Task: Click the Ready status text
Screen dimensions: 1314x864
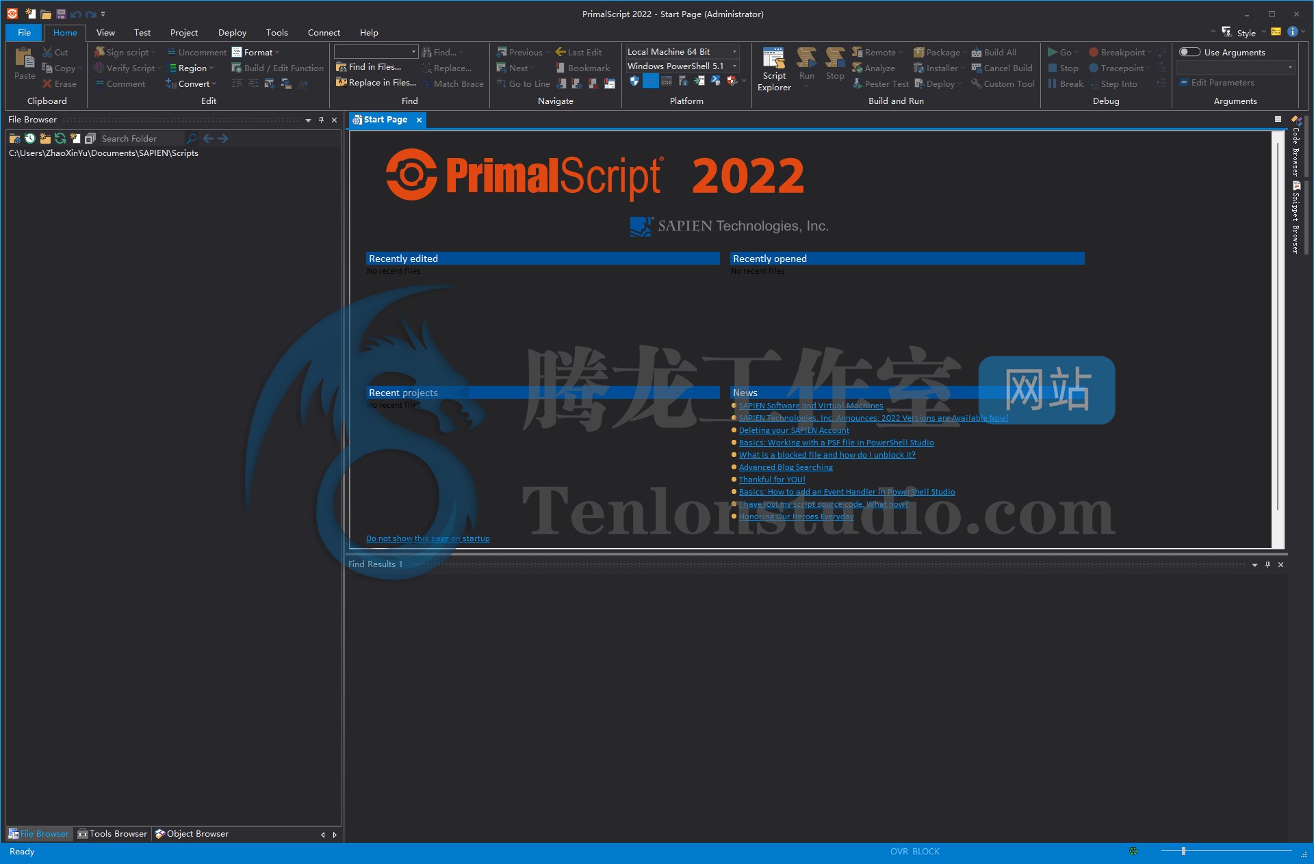Action: pyautogui.click(x=22, y=852)
